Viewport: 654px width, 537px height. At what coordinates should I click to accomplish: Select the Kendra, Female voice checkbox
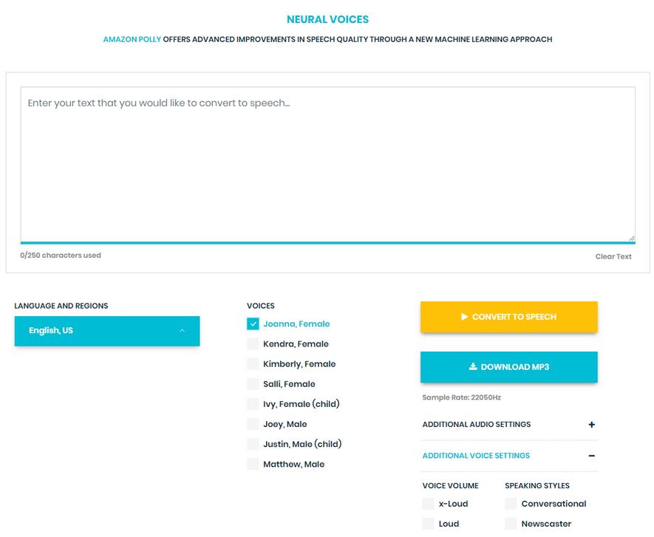pos(253,344)
